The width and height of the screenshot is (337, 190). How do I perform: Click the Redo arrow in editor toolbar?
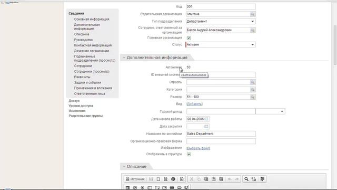click(x=237, y=179)
